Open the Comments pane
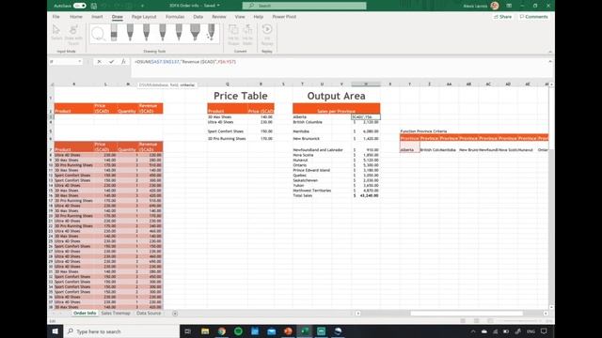The width and height of the screenshot is (602, 338). tap(533, 17)
